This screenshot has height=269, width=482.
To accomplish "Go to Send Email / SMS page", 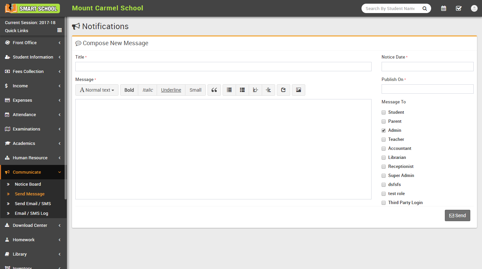I will (x=33, y=204).
